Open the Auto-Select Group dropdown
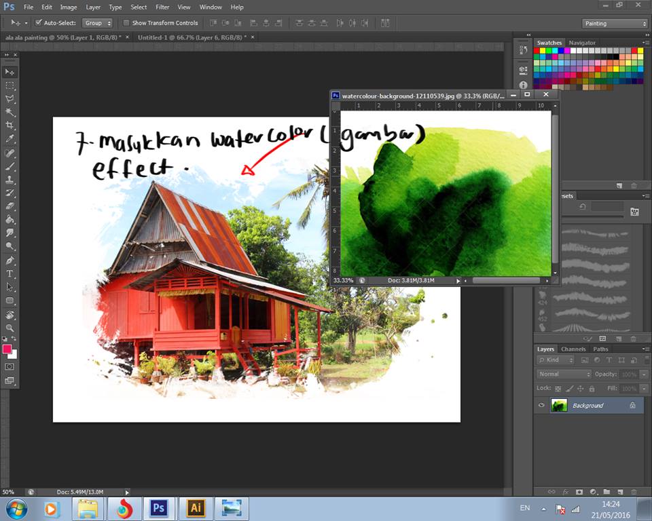The width and height of the screenshot is (652, 521). point(98,23)
